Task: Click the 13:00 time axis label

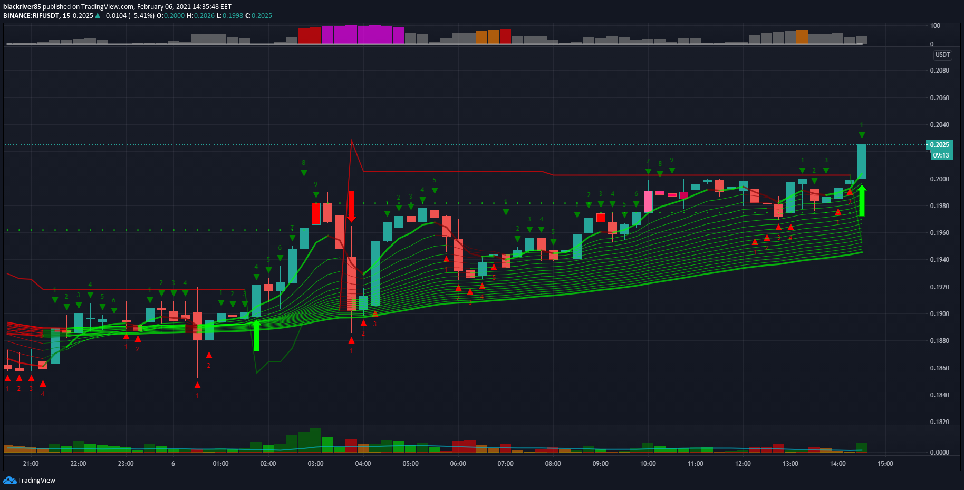Action: (790, 464)
